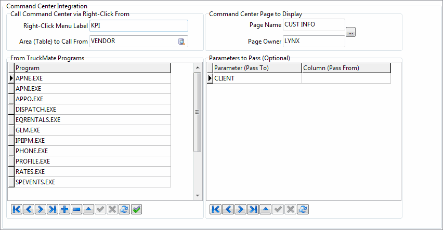The image size is (443, 230).
Task: Go to previous record in Parameters navigator
Action: pyautogui.click(x=227, y=209)
